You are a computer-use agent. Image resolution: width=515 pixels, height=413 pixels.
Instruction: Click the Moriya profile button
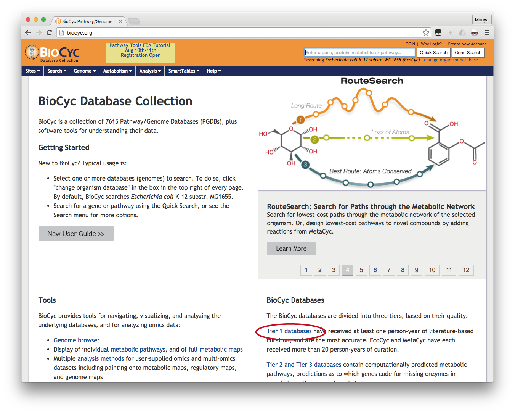(481, 20)
